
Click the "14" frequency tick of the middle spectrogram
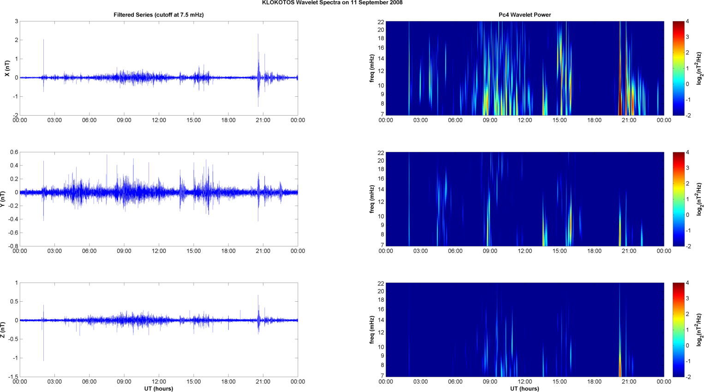381,189
